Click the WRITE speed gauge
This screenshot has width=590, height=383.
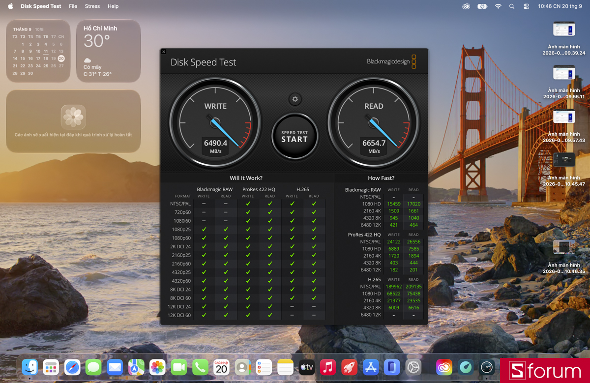click(x=215, y=123)
